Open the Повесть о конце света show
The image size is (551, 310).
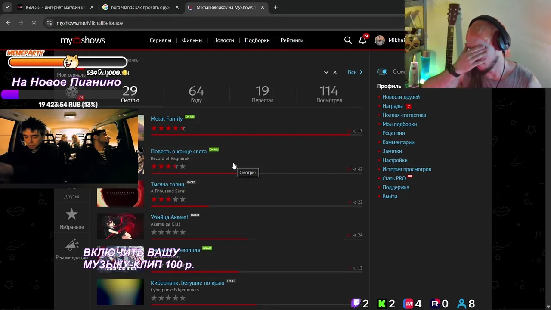click(x=179, y=151)
